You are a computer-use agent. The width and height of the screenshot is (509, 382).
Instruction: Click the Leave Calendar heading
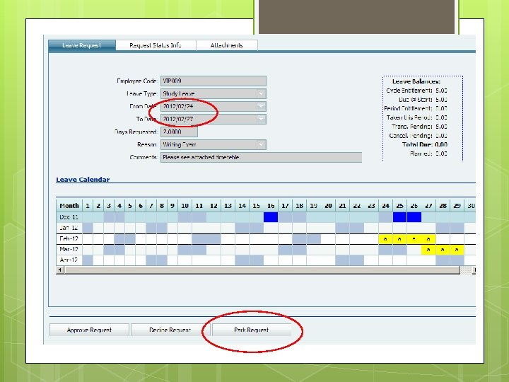pos(83,180)
